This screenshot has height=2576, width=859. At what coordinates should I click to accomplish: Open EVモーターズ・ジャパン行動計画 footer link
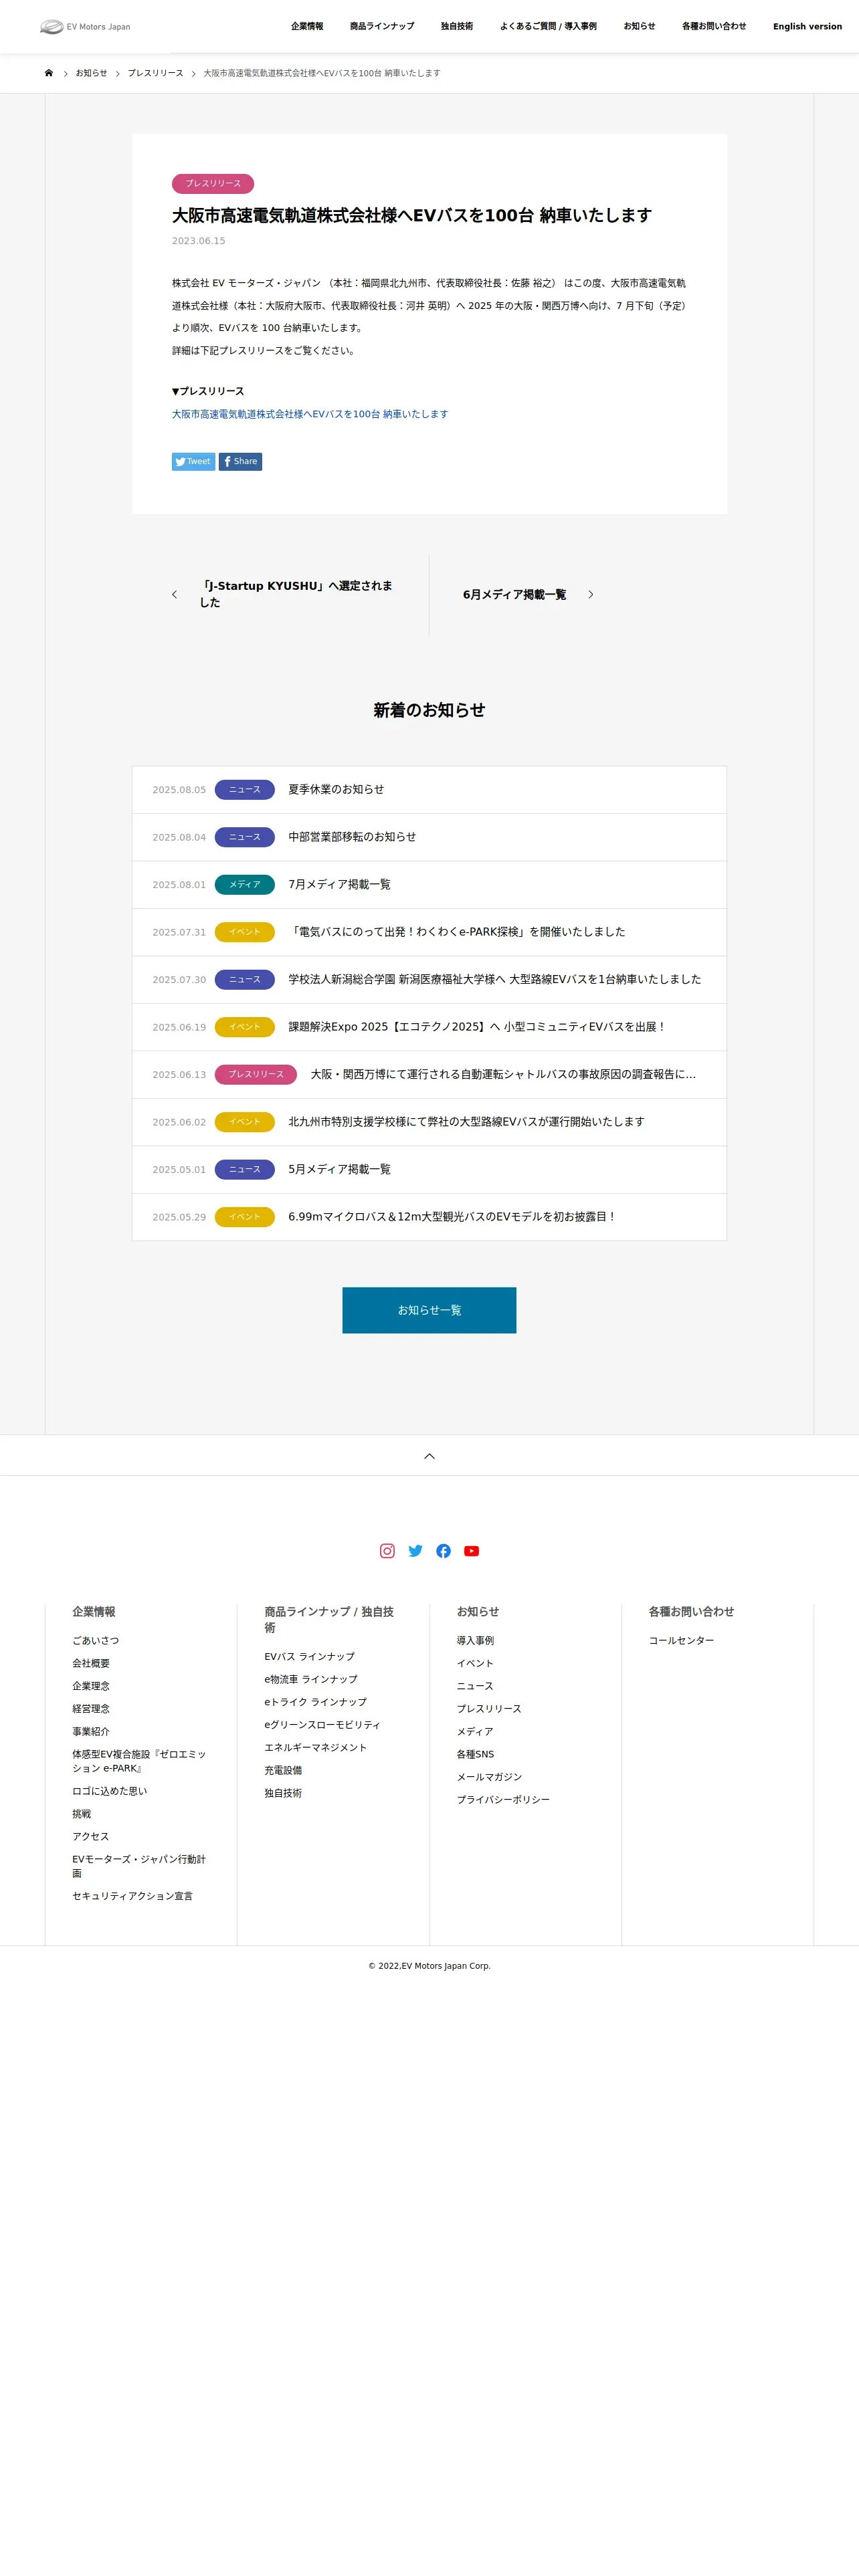click(x=139, y=1866)
